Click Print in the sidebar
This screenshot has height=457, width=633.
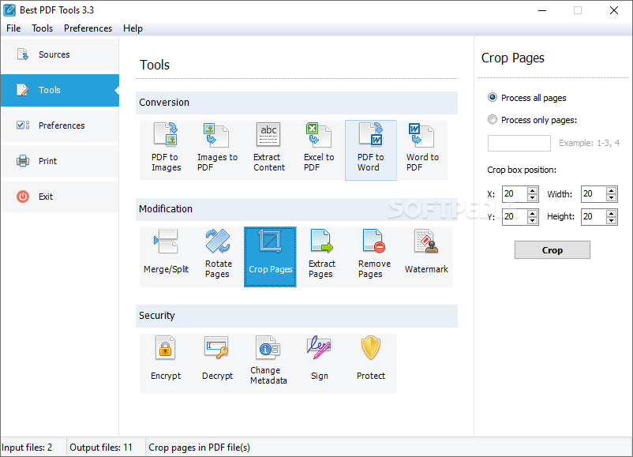(x=60, y=161)
